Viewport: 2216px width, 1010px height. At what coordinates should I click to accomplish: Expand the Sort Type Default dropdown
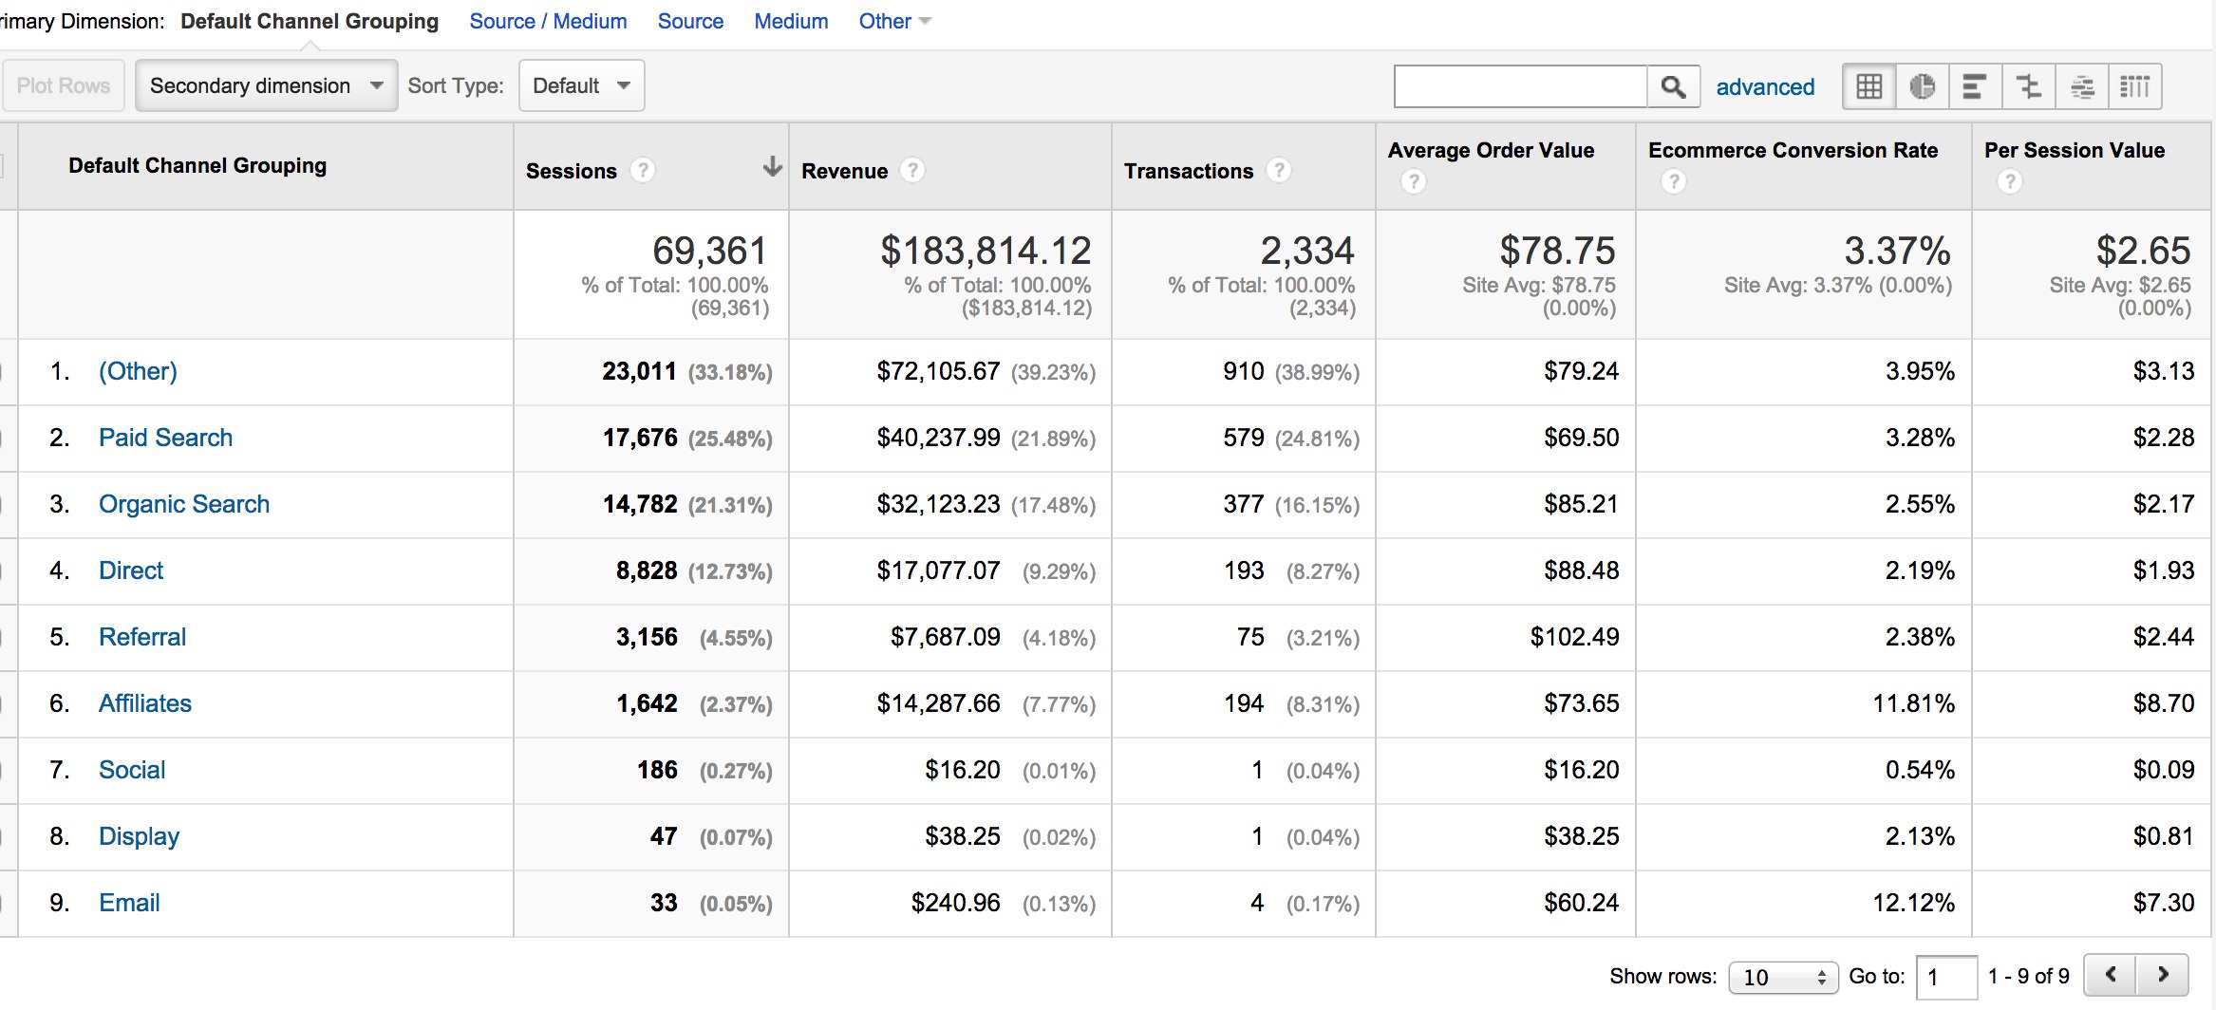[581, 86]
